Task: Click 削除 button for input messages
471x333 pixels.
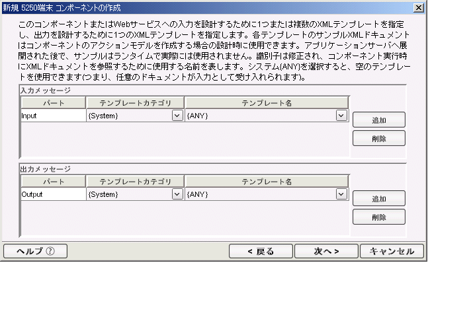Action: pos(379,138)
